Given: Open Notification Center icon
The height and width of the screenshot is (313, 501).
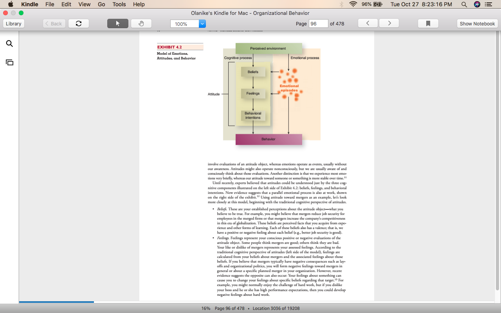Looking at the screenshot, I should [x=488, y=4].
